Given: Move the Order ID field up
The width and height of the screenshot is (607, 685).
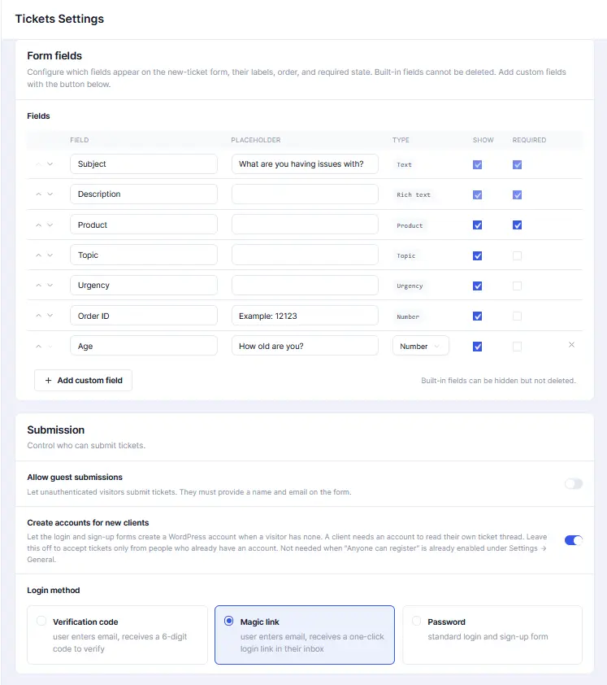Looking at the screenshot, I should coord(38,316).
